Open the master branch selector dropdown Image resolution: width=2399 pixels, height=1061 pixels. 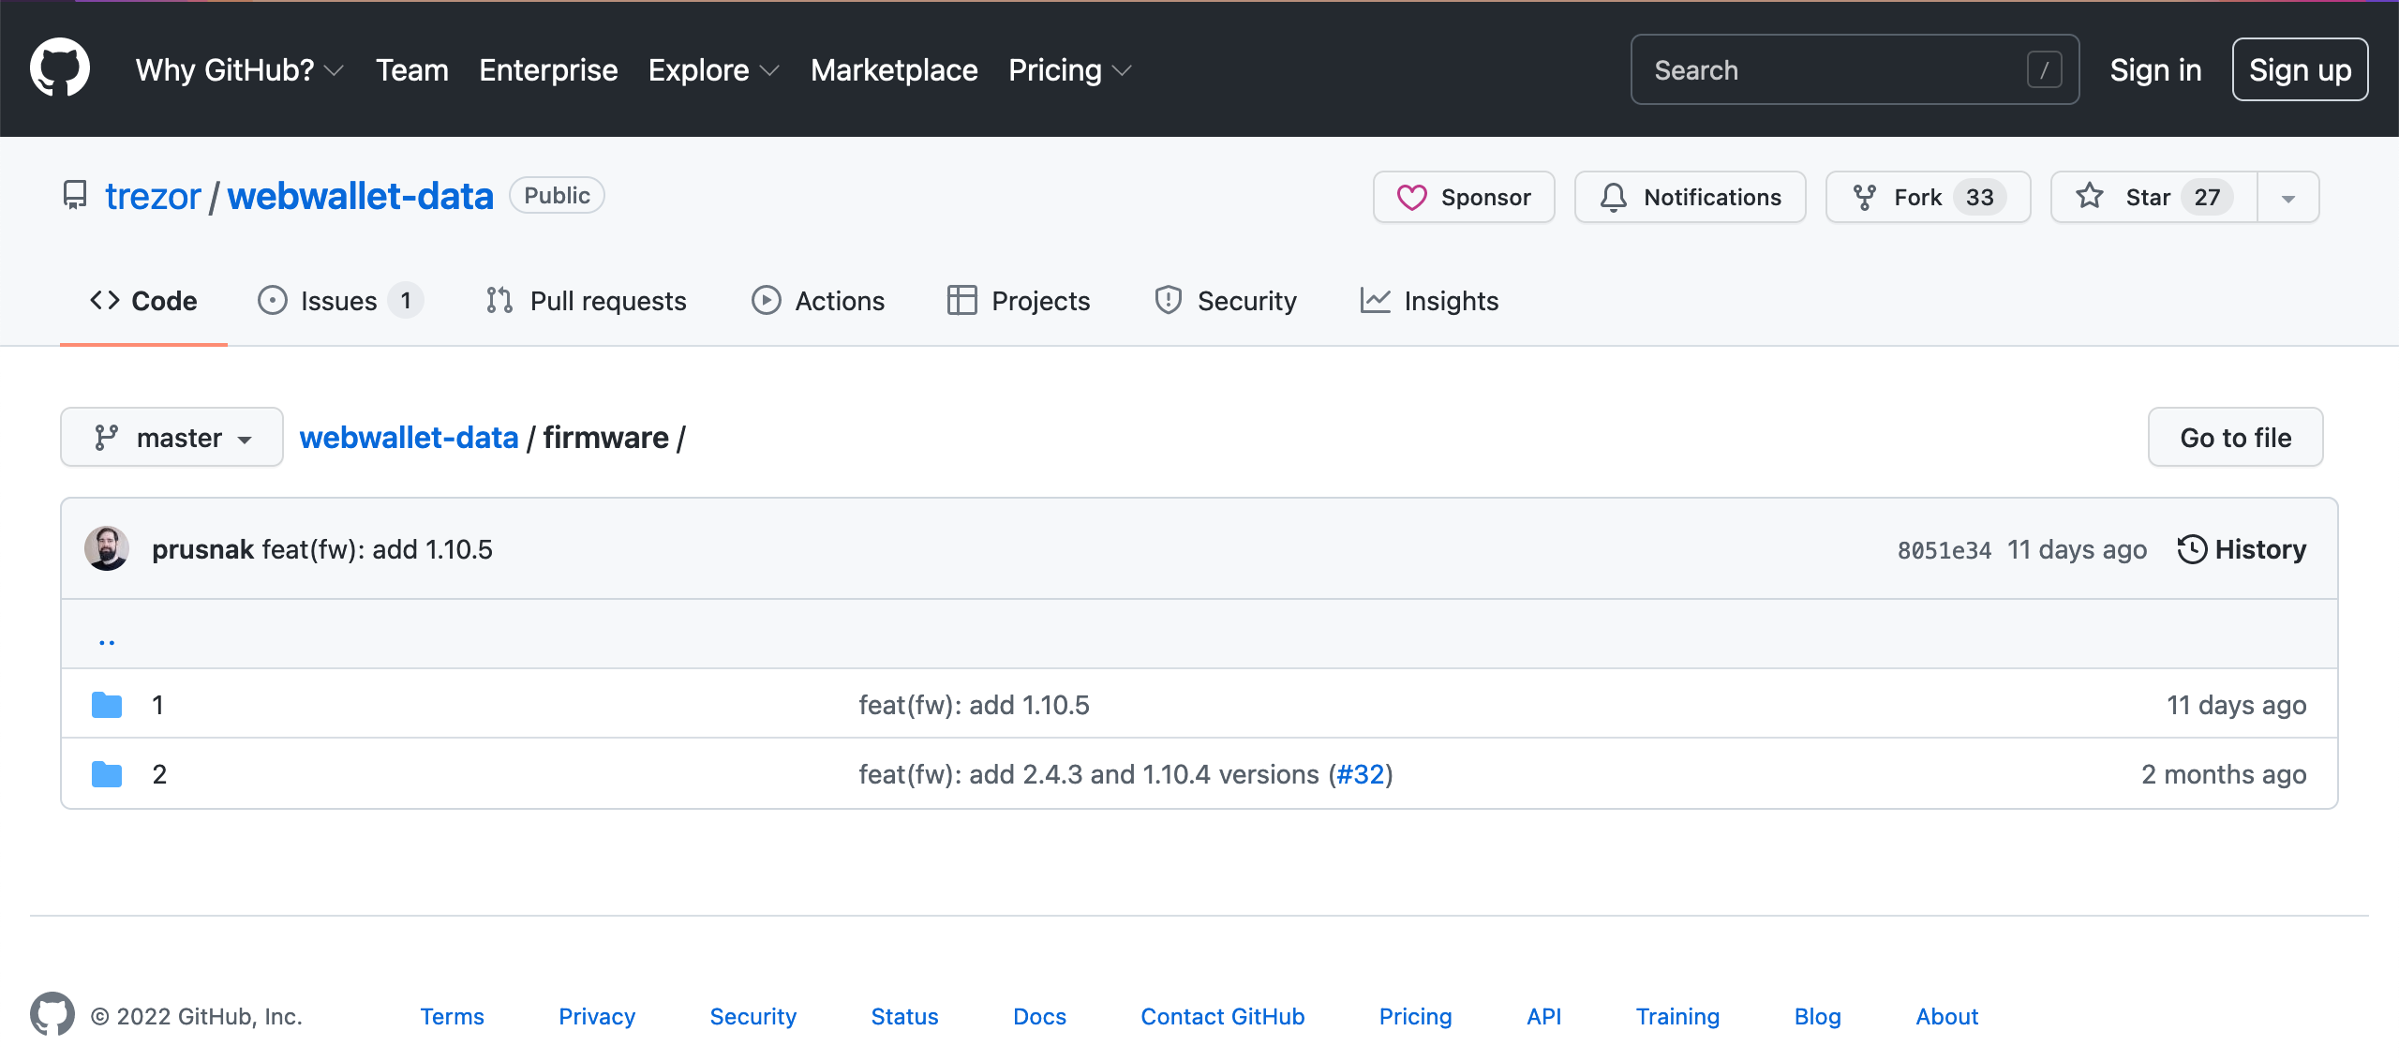pos(172,437)
